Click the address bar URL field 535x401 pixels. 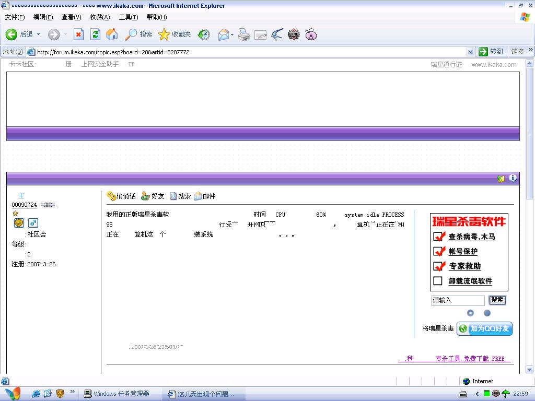point(251,52)
